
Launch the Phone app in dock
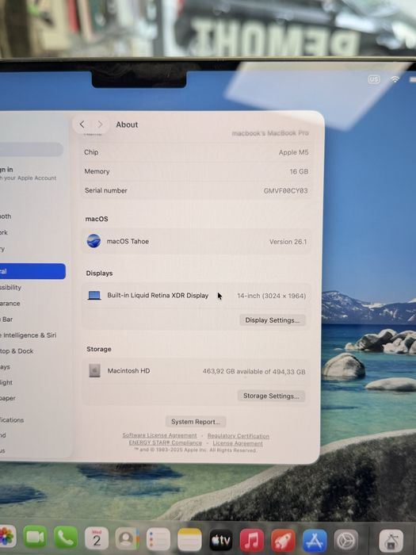click(66, 538)
